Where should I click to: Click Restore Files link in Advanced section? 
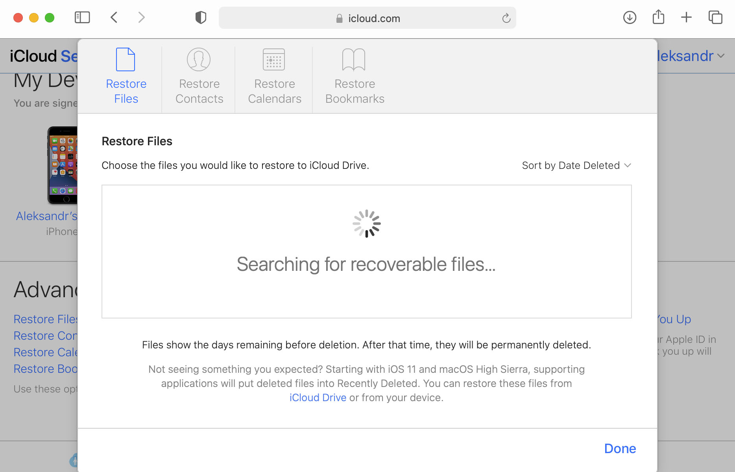coord(45,319)
